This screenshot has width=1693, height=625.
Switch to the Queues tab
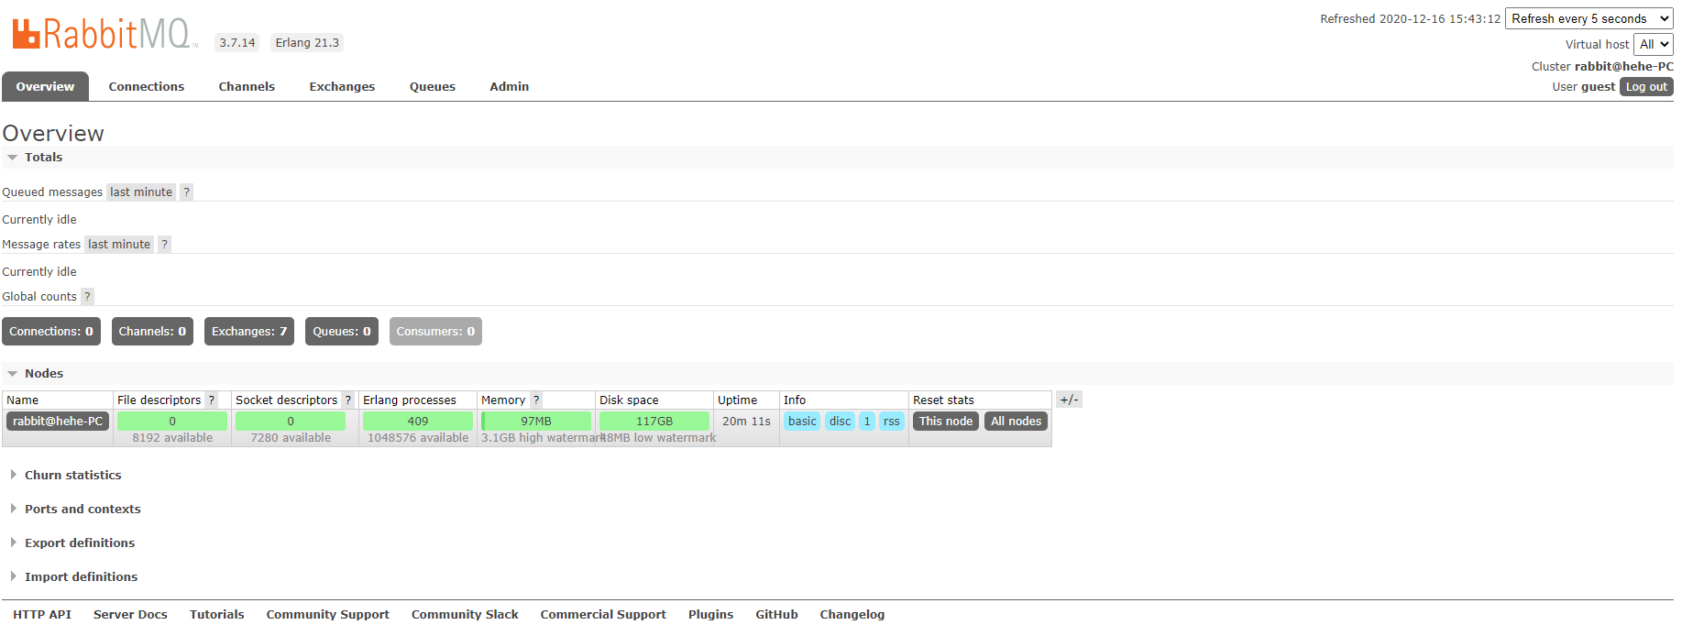(433, 86)
